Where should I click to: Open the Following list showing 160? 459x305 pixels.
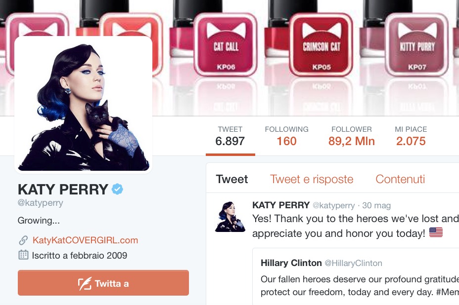click(x=286, y=136)
